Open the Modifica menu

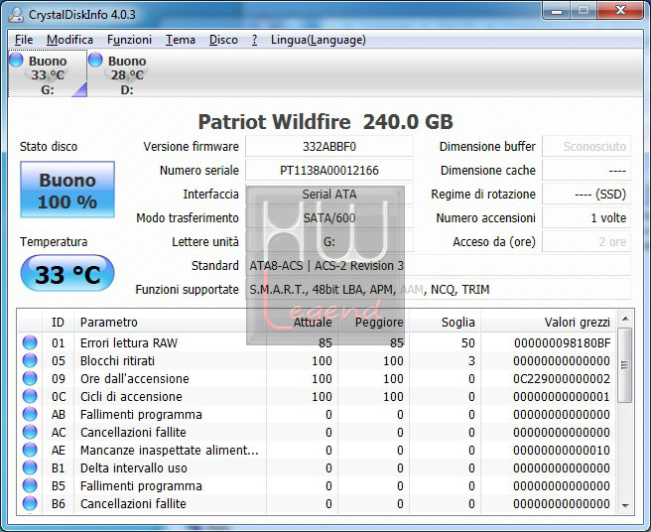tap(69, 40)
